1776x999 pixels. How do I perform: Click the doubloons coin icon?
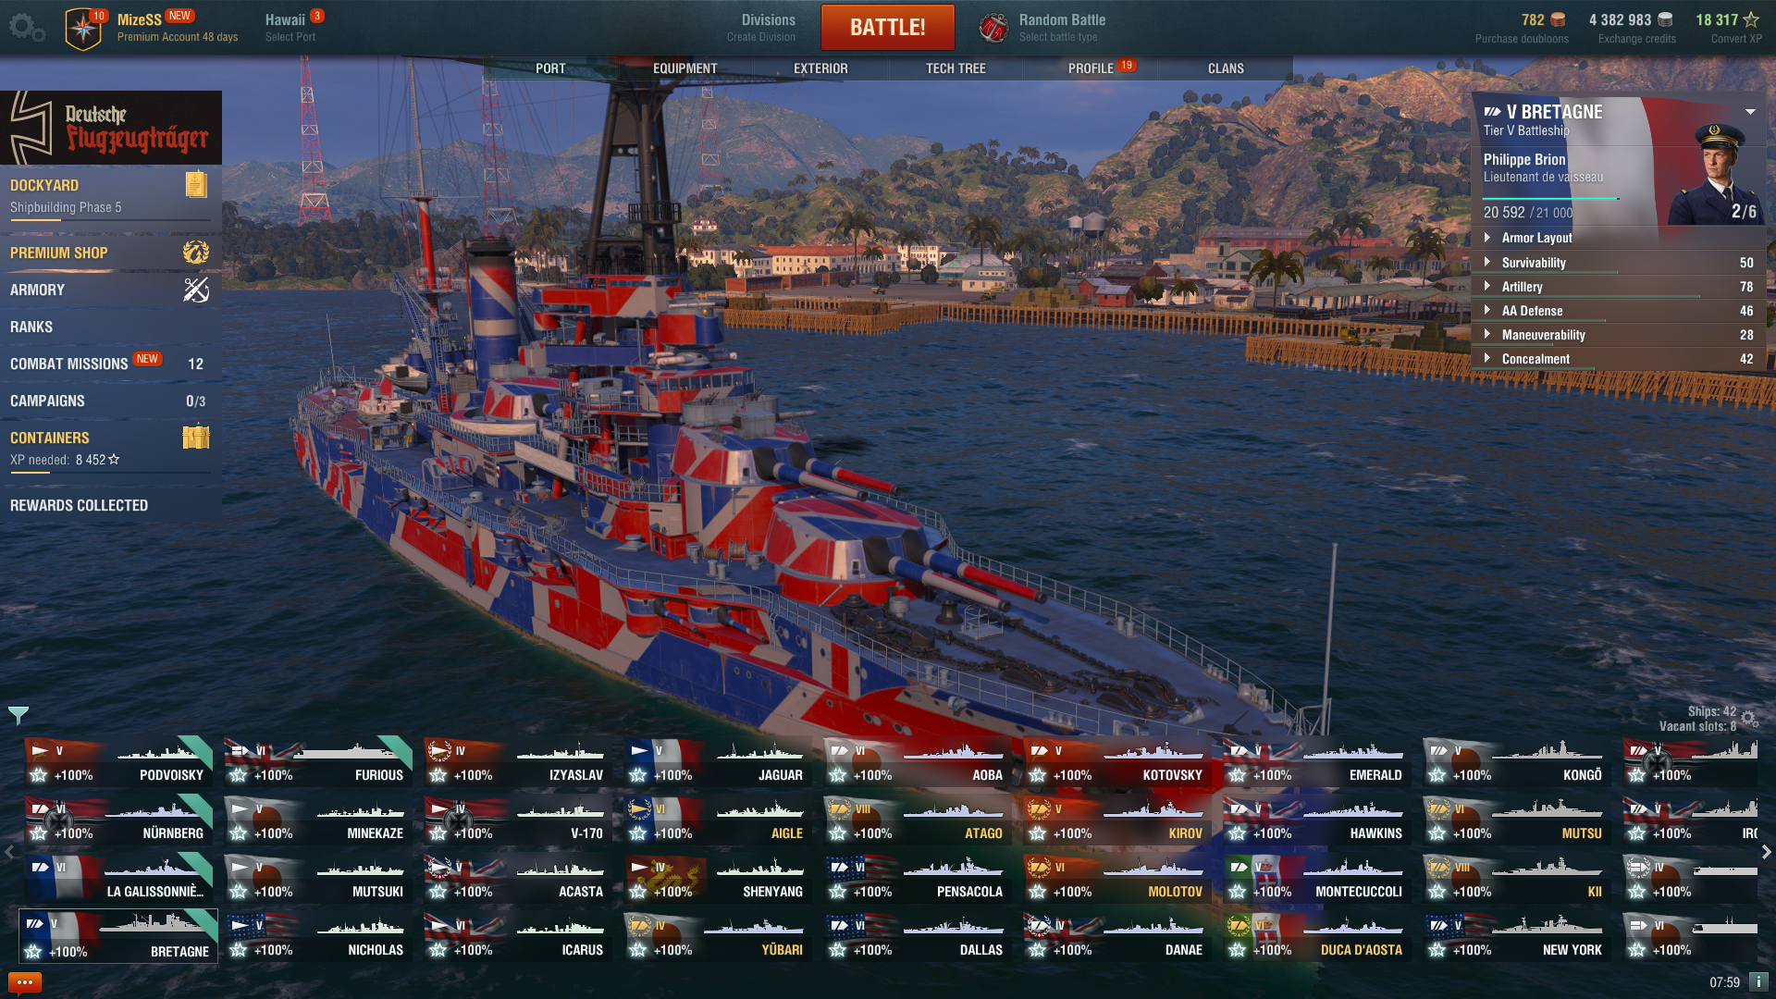[1559, 19]
